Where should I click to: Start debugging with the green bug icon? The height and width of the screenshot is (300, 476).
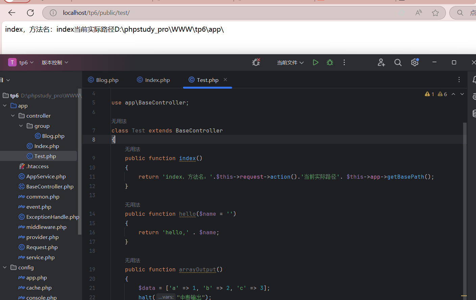click(x=329, y=62)
